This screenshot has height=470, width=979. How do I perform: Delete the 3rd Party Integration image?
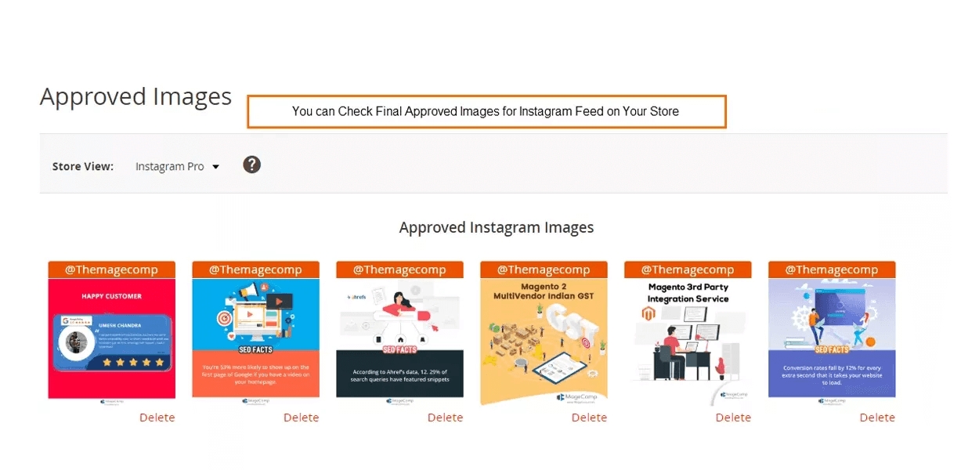(733, 418)
